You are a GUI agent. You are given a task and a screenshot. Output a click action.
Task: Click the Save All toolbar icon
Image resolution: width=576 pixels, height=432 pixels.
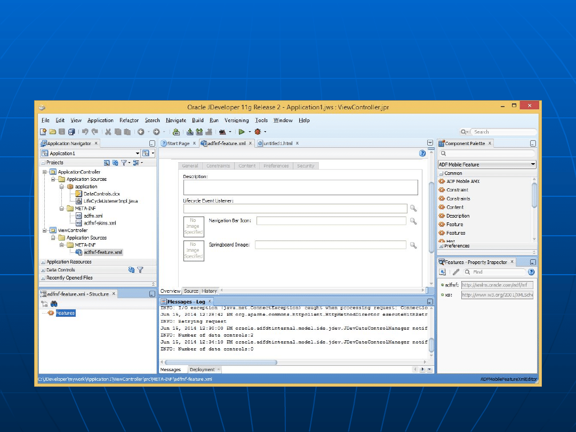click(71, 132)
